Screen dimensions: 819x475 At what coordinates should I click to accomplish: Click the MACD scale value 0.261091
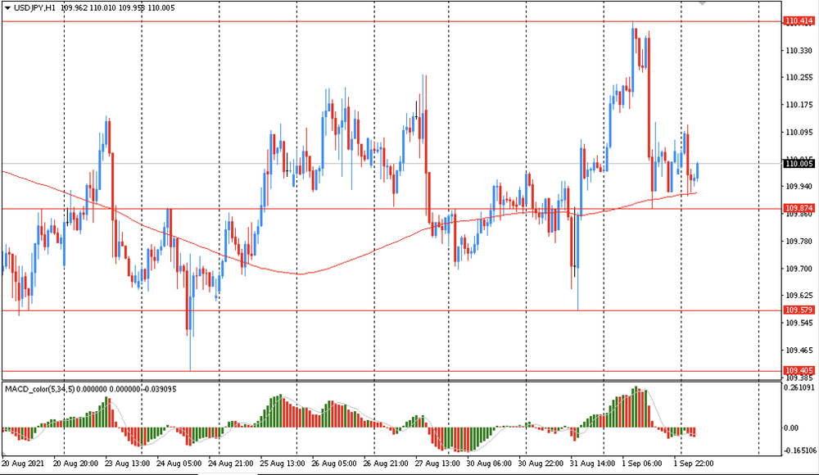pyautogui.click(x=799, y=387)
